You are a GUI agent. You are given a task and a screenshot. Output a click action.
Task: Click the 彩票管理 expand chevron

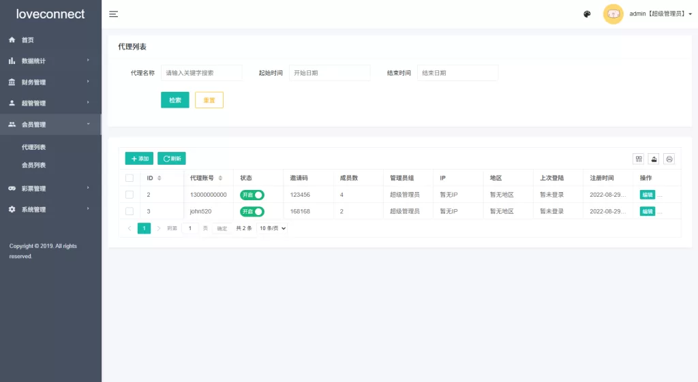point(88,188)
